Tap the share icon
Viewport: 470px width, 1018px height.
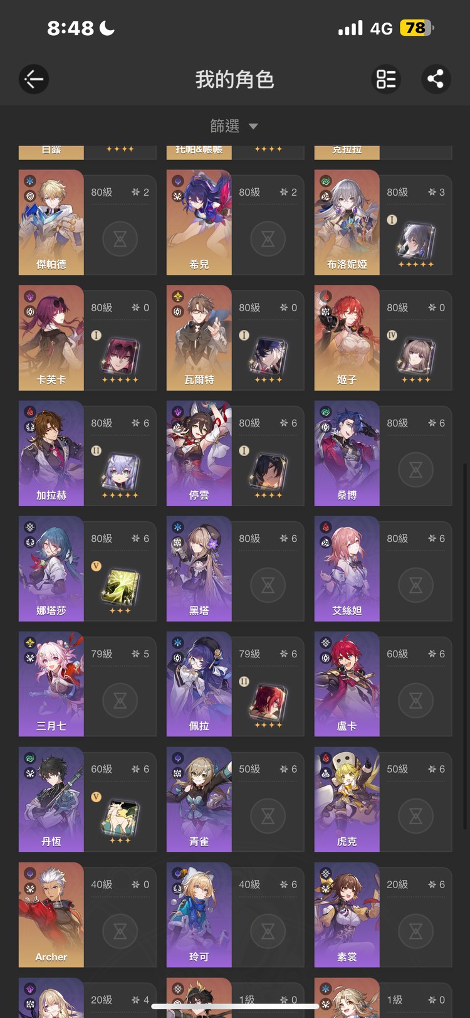point(436,79)
